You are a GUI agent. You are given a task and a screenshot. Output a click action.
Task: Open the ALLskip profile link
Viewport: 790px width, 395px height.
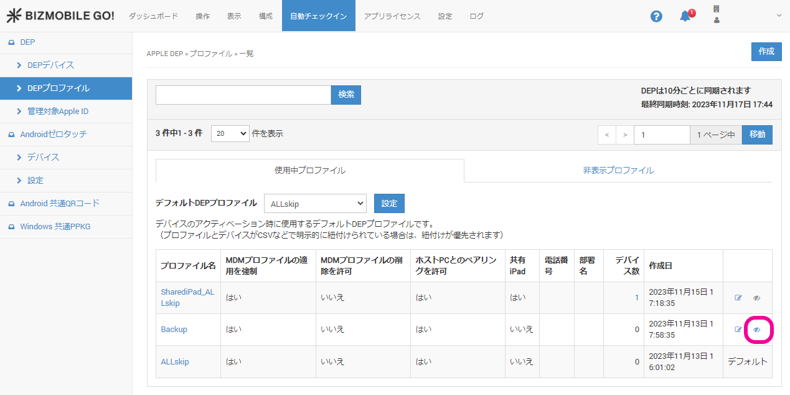175,362
